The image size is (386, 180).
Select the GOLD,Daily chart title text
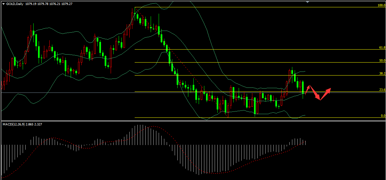[x=15, y=4]
